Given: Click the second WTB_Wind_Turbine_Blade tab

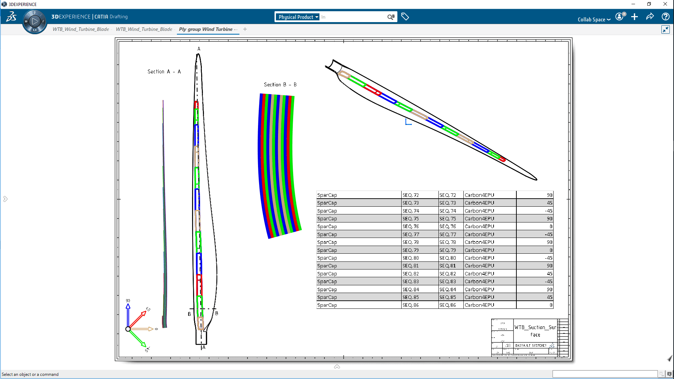Looking at the screenshot, I should pyautogui.click(x=144, y=29).
